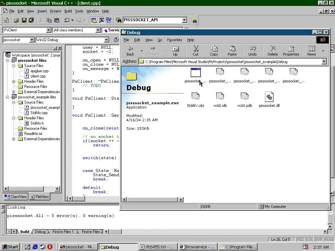Open the All class members dropdown
Image resolution: width=335 pixels, height=251 pixels.
pos(98,30)
